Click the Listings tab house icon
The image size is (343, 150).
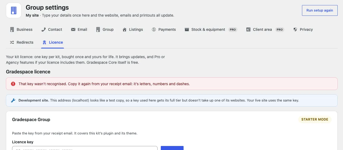(125, 29)
